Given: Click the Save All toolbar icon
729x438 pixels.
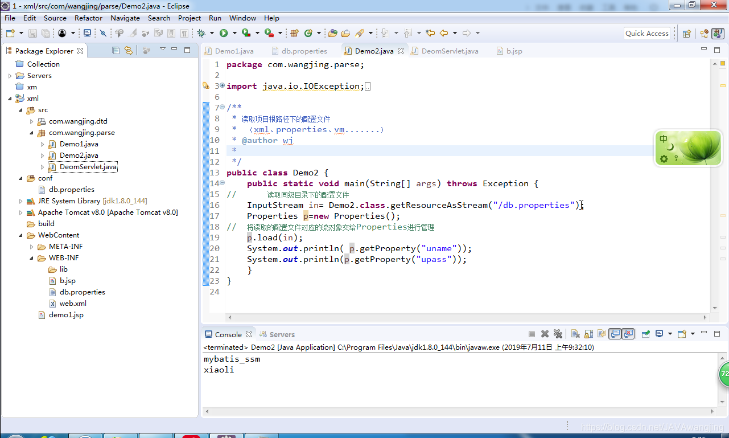Looking at the screenshot, I should click(x=46, y=33).
